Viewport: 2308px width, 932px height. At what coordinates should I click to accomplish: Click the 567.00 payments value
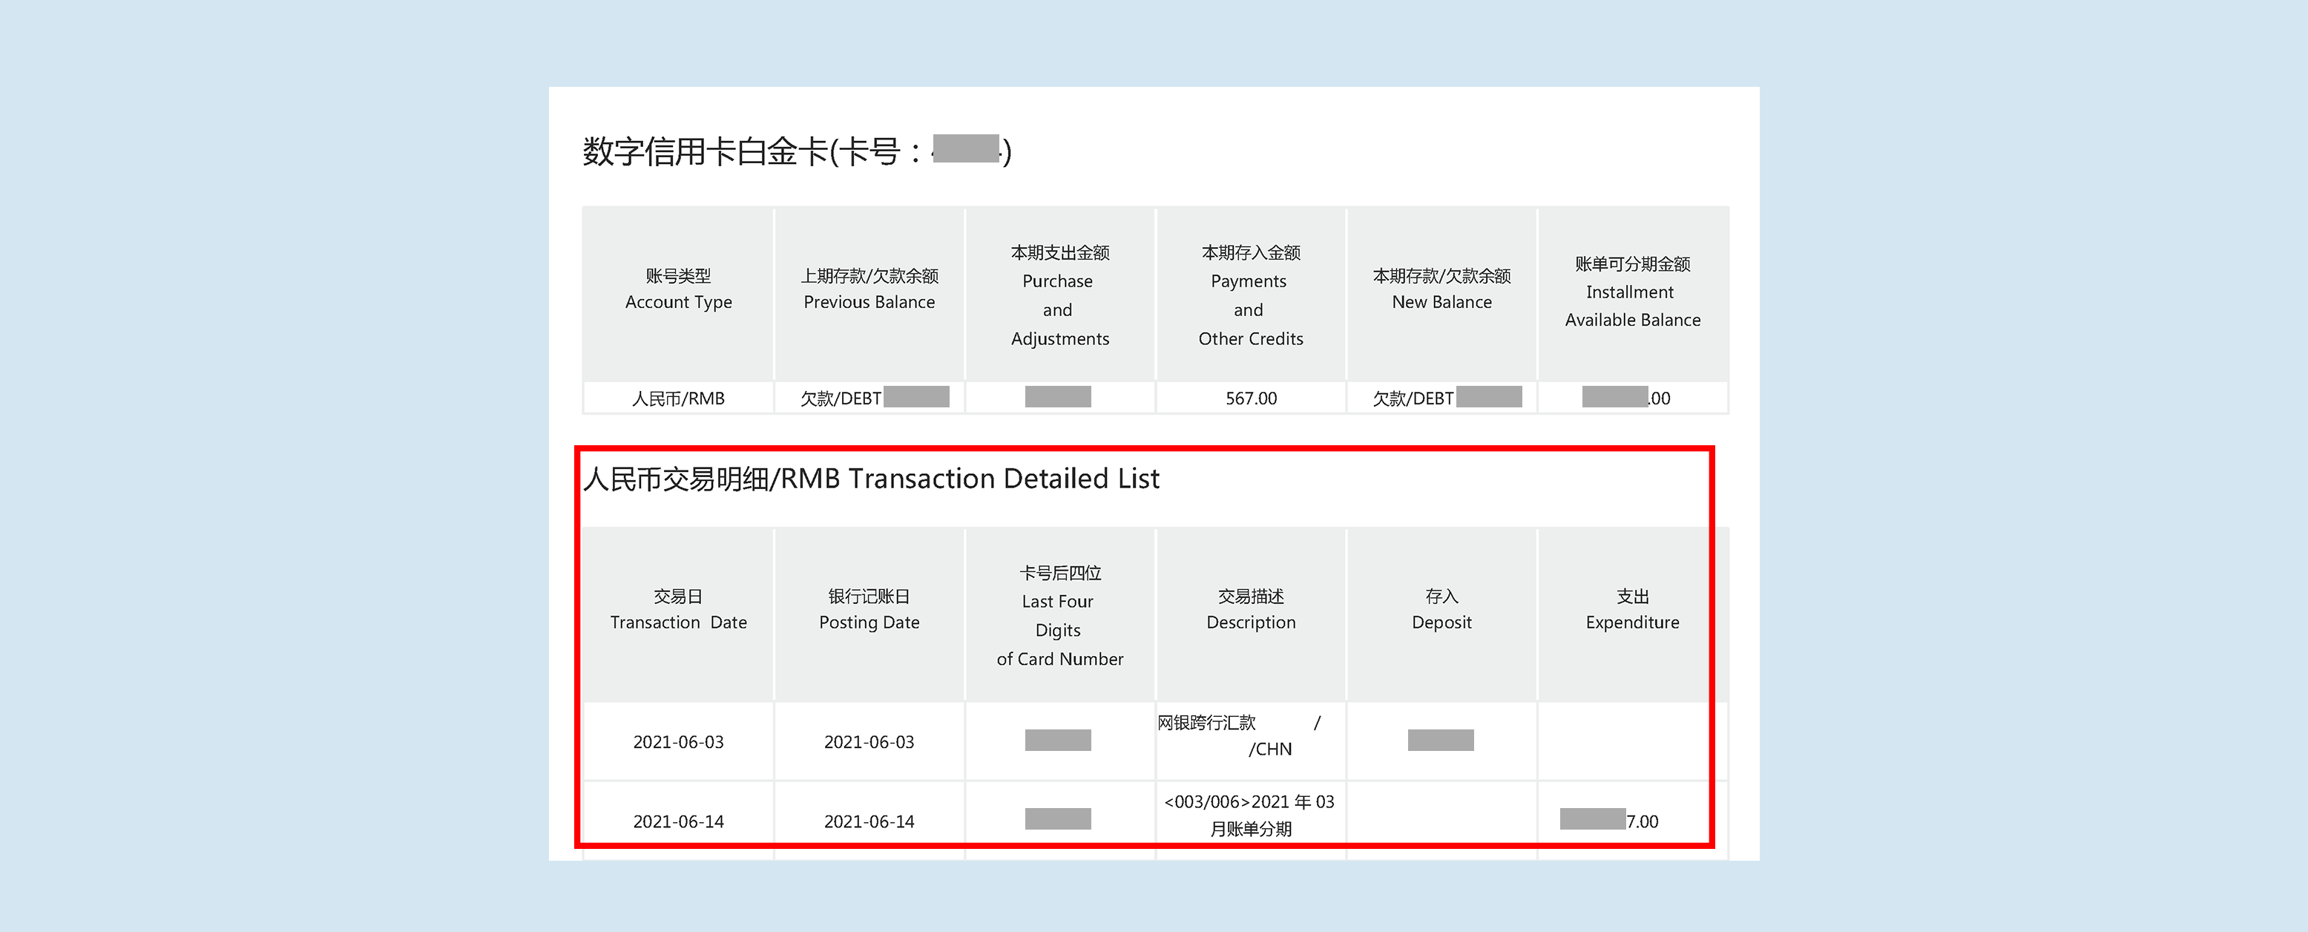coord(1251,398)
